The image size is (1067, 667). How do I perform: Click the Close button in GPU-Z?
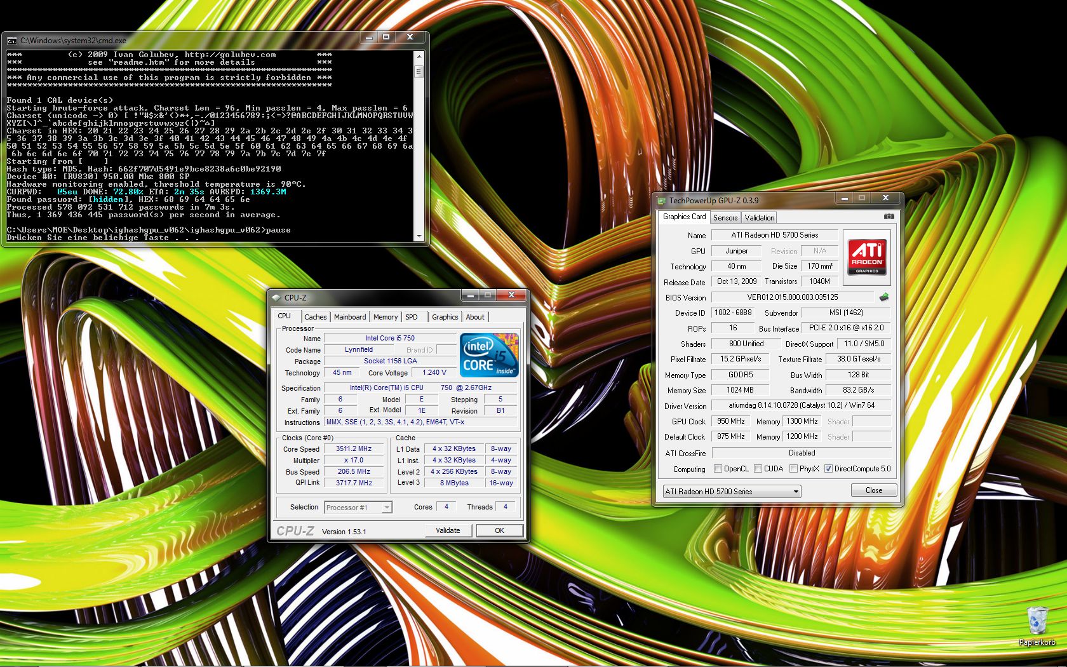[x=874, y=490]
